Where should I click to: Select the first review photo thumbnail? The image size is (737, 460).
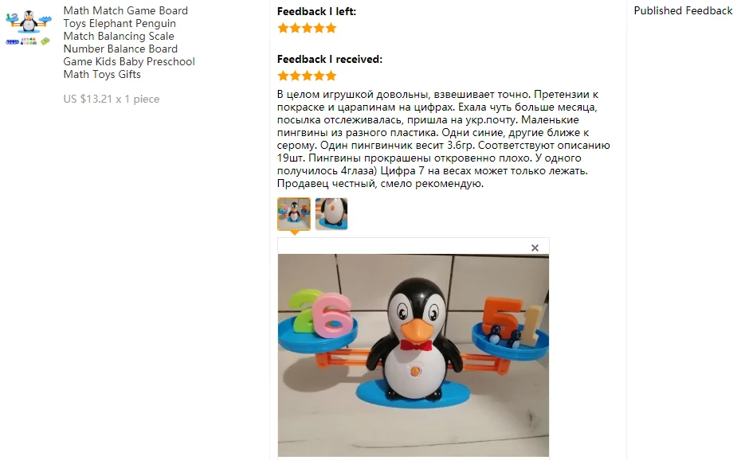point(294,213)
